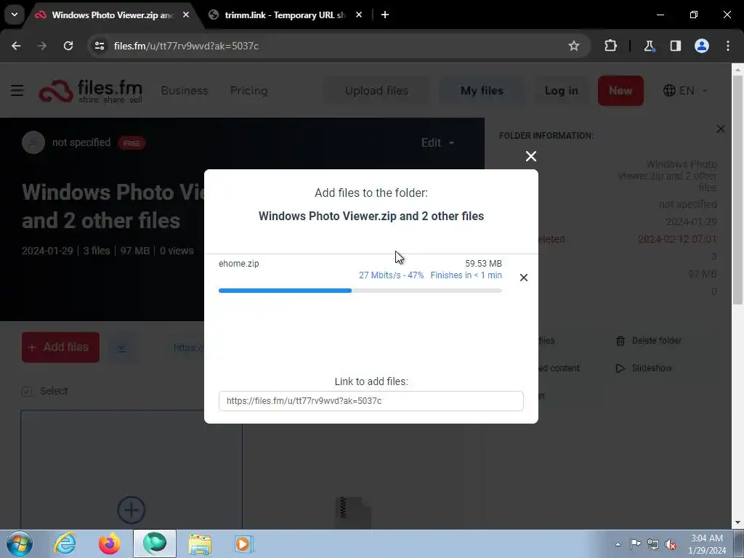Click the zip file thumbnail

352,512
